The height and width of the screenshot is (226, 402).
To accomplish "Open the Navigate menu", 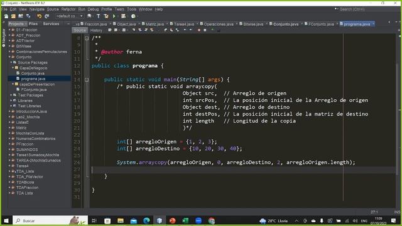I will coord(36,9).
